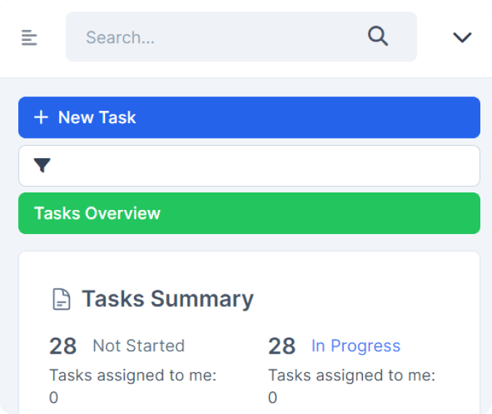The height and width of the screenshot is (414, 492).
Task: Open the filters button bar
Action: click(x=249, y=165)
